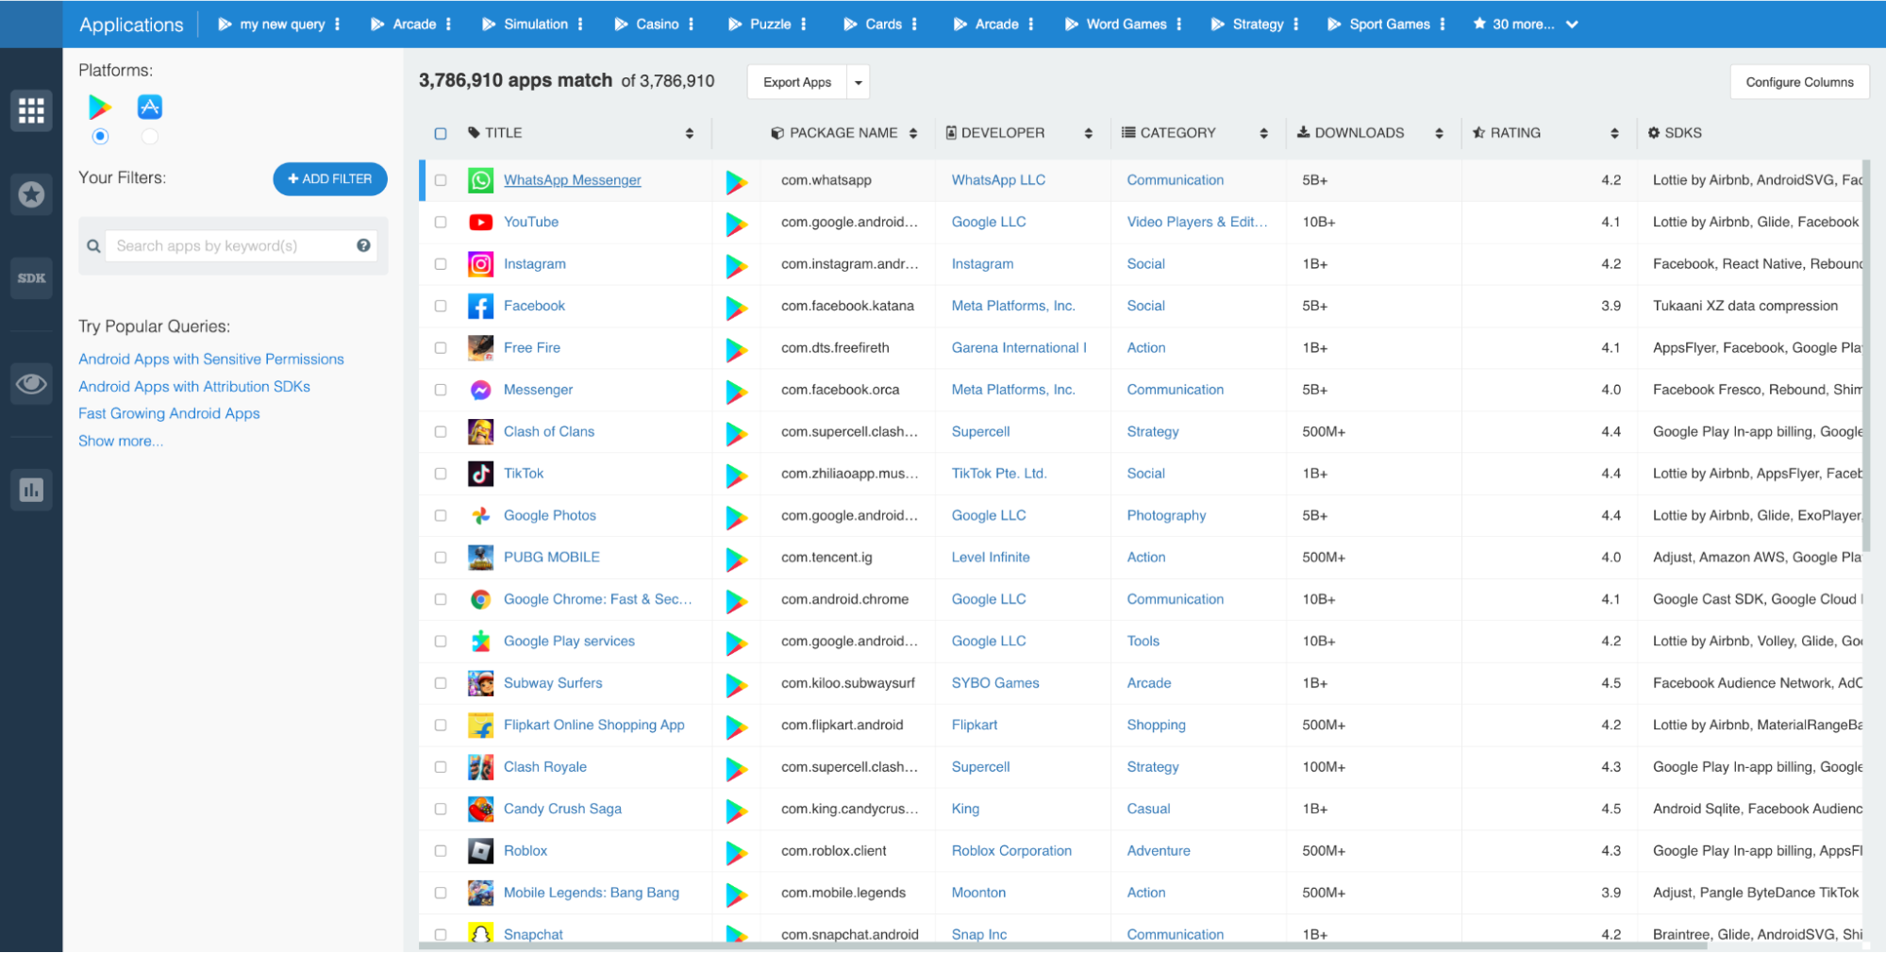Screen dimensions: 1886x953
Task: Click the horizontal scrollbar below the table
Action: tap(1063, 946)
